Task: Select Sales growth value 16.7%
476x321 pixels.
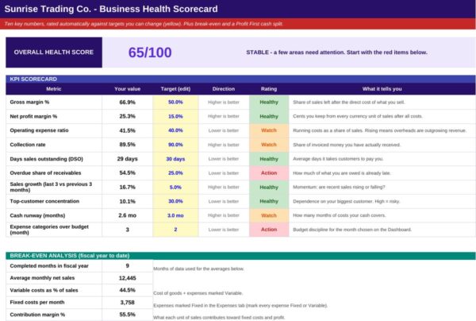Action: coord(128,188)
